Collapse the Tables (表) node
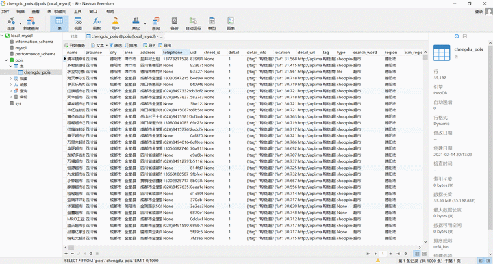This screenshot has width=493, height=264. (x=11, y=66)
